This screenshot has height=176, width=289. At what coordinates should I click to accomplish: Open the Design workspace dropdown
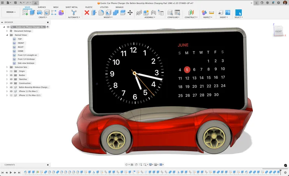point(11,12)
